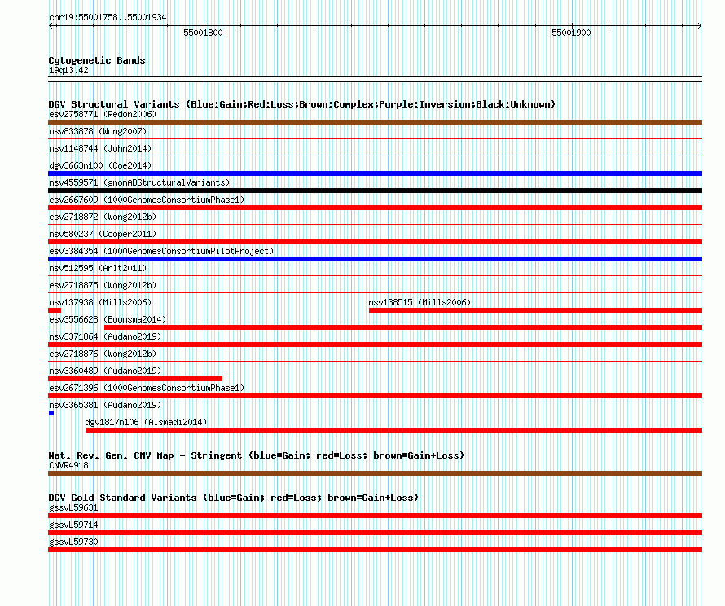Select nsv512595 (Arlt2011) variant label
Image resolution: width=725 pixels, height=606 pixels.
pos(98,268)
